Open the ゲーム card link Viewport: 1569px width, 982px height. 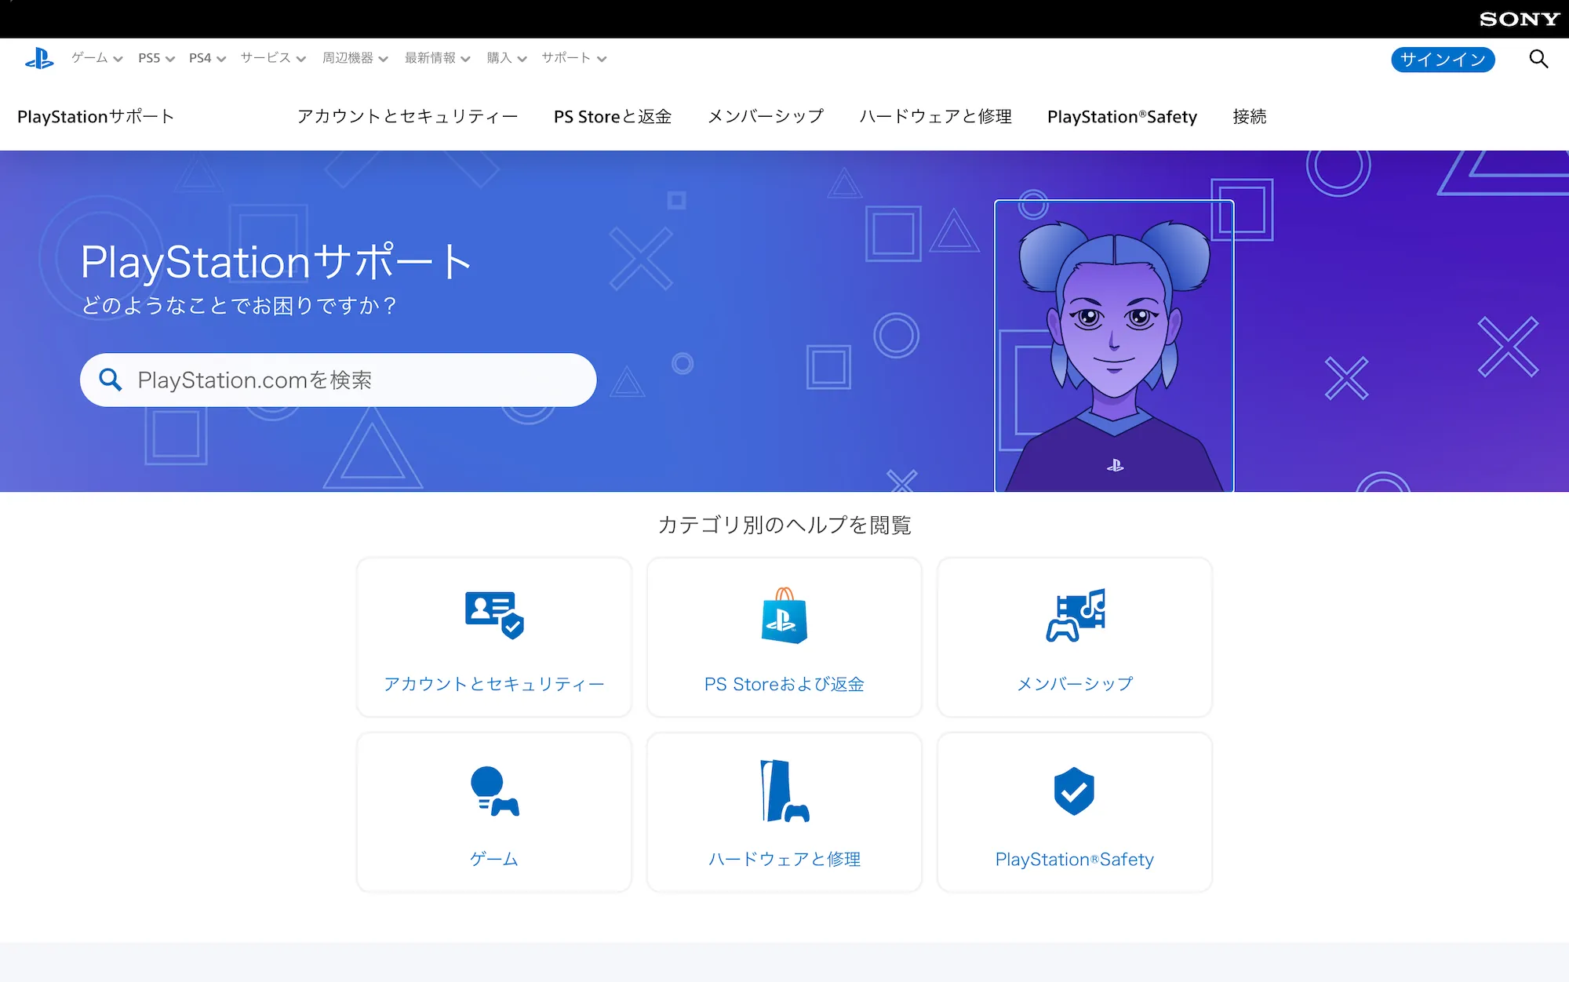pyautogui.click(x=494, y=813)
